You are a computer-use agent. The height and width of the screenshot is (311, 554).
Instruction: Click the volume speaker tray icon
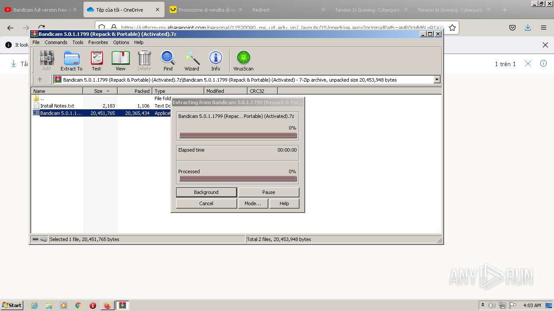492,305
